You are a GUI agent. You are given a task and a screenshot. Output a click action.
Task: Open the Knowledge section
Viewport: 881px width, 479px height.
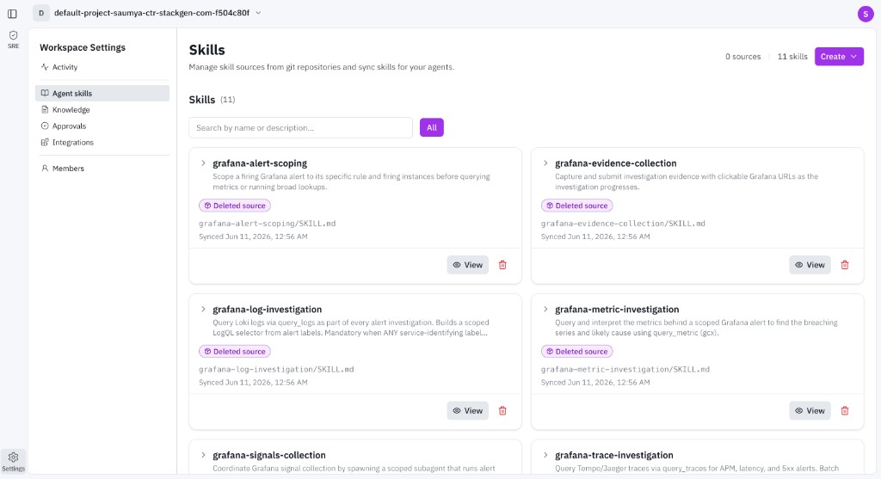tap(102, 109)
